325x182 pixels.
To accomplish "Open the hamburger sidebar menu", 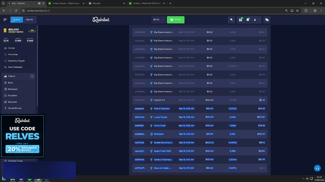I will click(x=5, y=19).
